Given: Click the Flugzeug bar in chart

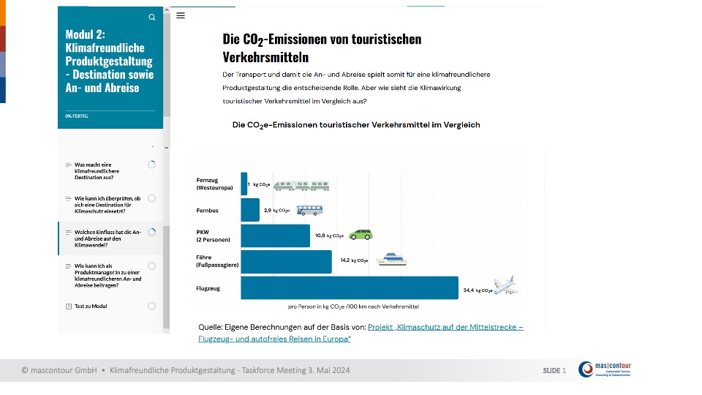Looking at the screenshot, I should 350,287.
